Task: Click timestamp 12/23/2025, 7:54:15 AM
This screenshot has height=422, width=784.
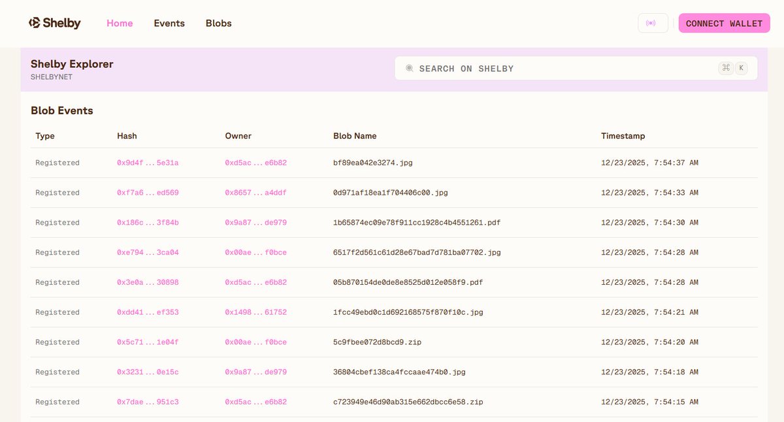Action: [x=649, y=402]
